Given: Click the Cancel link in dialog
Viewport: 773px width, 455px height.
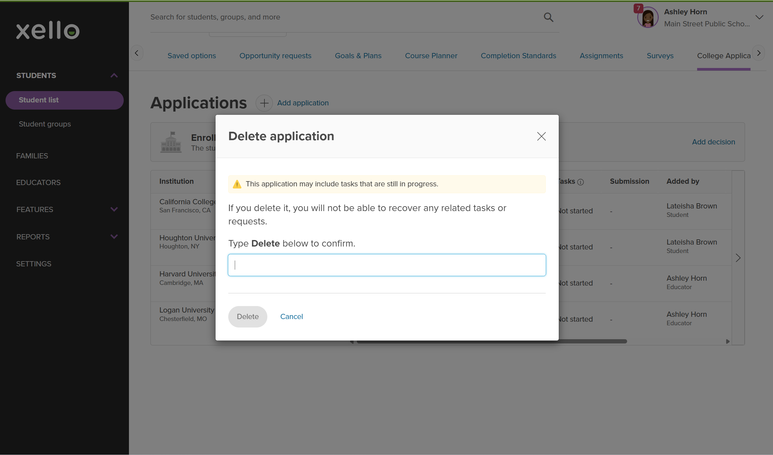Looking at the screenshot, I should (x=291, y=316).
